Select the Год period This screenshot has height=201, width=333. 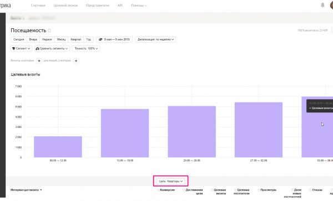point(89,39)
